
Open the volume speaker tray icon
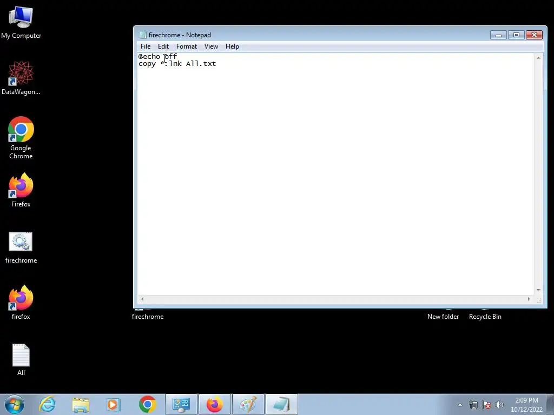[x=499, y=405]
